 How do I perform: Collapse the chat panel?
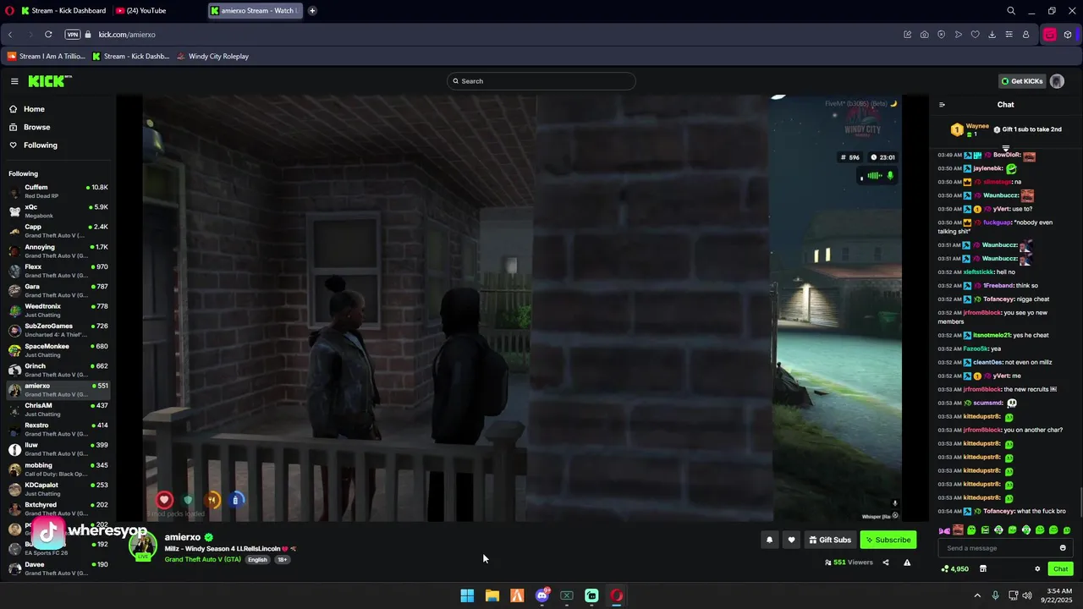942,105
